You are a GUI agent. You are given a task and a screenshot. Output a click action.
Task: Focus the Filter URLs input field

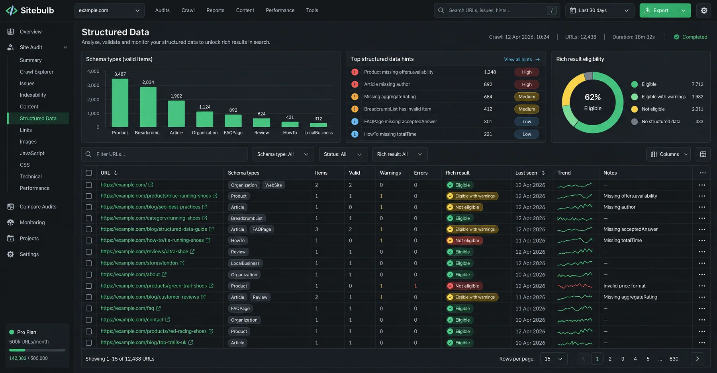coord(165,154)
